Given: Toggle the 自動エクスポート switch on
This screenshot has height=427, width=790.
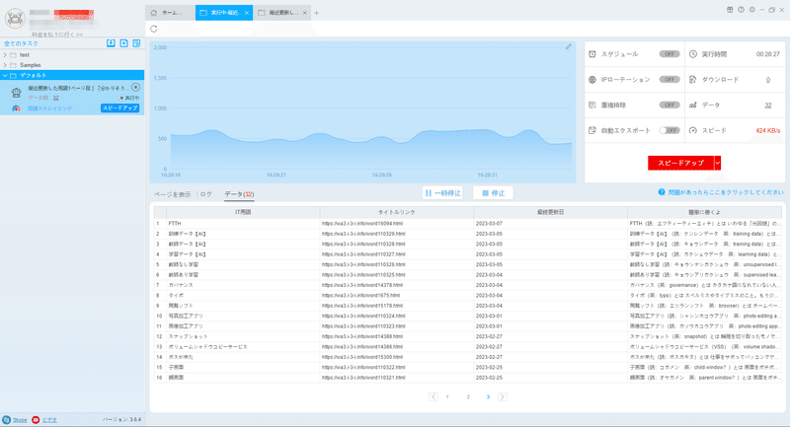Looking at the screenshot, I should 670,130.
